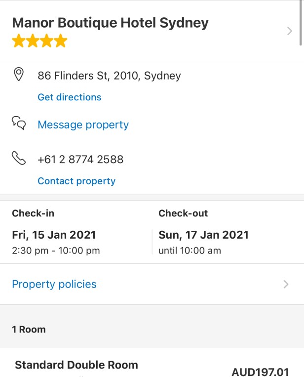The width and height of the screenshot is (304, 377).
Task: Open the Property policies link
Action: [54, 284]
